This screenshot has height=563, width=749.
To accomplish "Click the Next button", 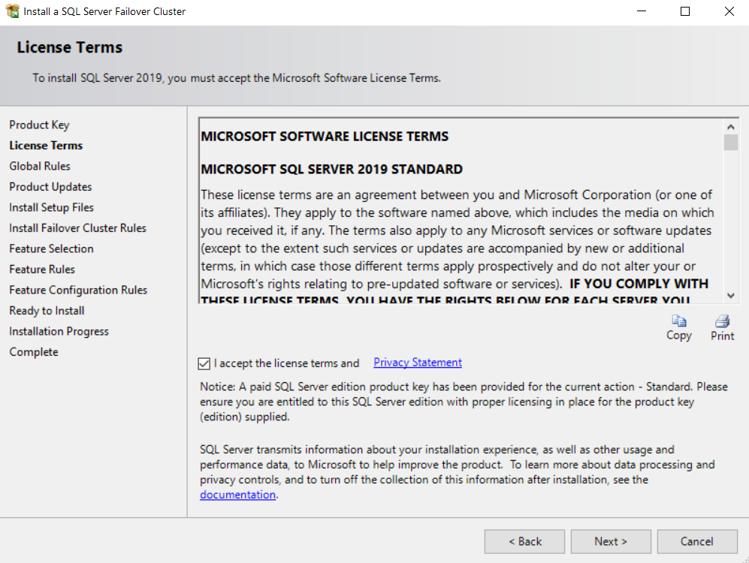I will [611, 541].
